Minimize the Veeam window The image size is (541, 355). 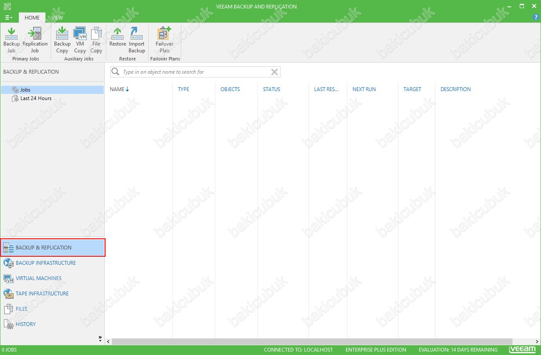coord(510,6)
